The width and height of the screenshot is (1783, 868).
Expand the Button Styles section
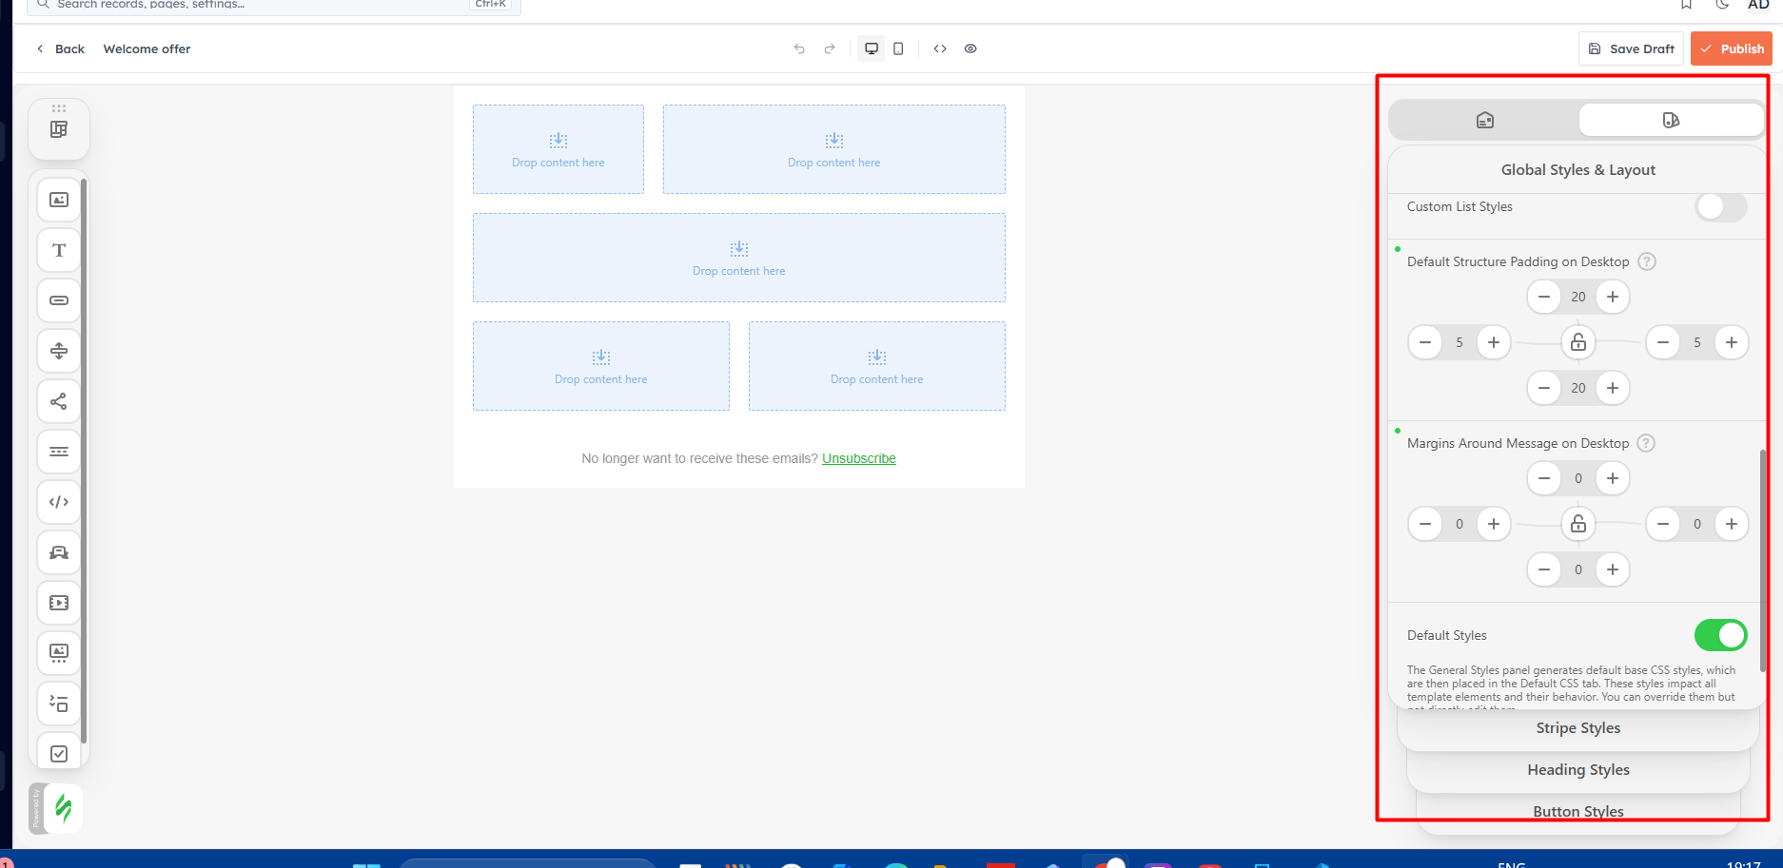(1577, 812)
